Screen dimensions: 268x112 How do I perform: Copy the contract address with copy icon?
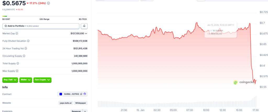click(81, 94)
